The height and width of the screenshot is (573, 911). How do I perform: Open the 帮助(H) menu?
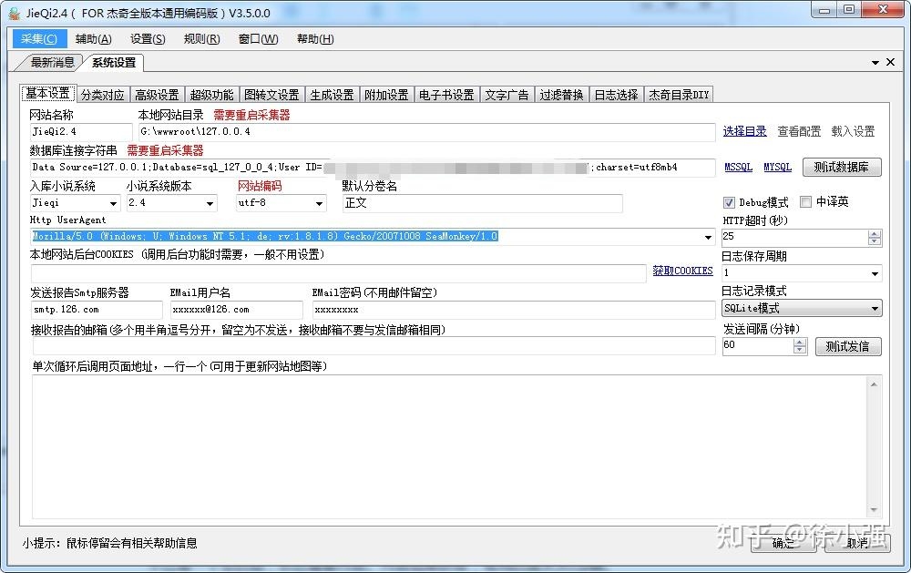[312, 38]
